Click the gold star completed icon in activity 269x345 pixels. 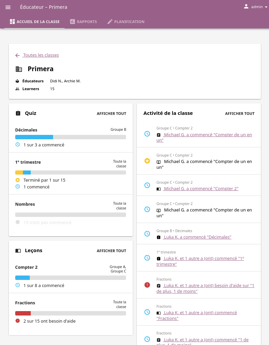point(147,161)
